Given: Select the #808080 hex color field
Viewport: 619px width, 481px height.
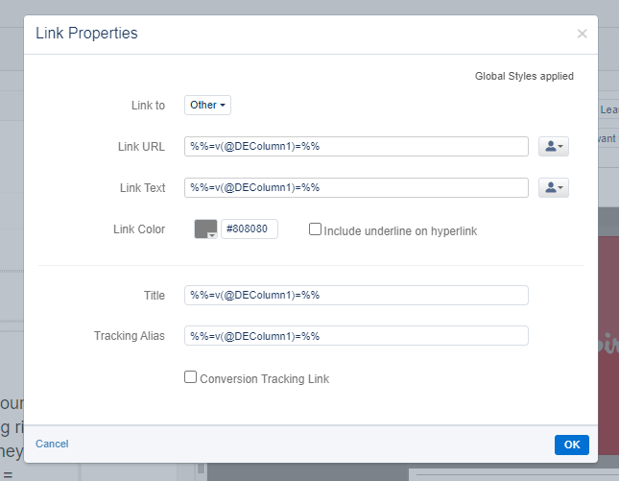Looking at the screenshot, I should [250, 229].
